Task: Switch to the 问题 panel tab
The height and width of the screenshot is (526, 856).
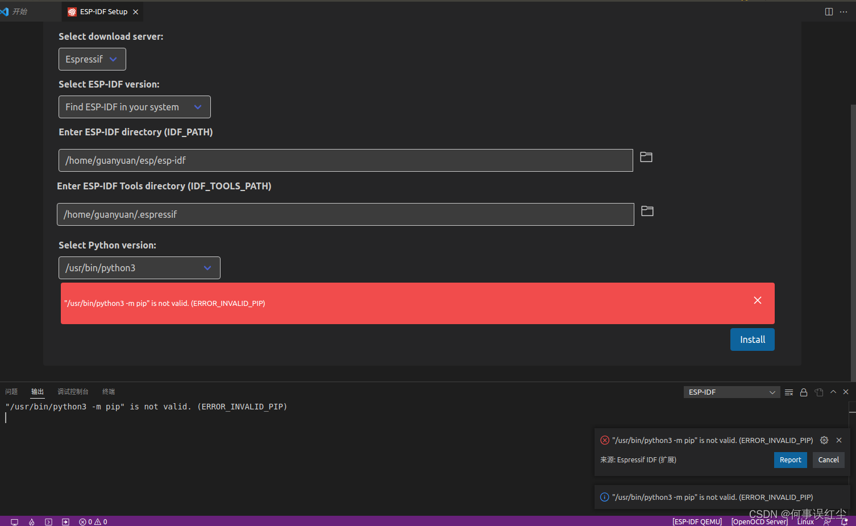Action: [x=11, y=392]
